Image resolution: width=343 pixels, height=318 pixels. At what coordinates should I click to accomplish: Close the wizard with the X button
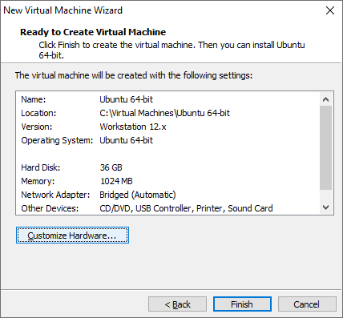(330, 10)
